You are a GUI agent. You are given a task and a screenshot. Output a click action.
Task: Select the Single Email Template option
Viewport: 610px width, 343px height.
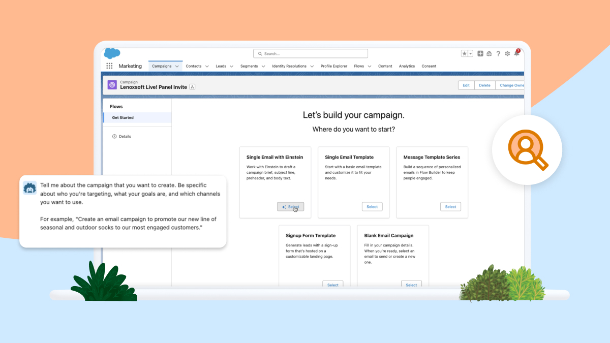[372, 206]
